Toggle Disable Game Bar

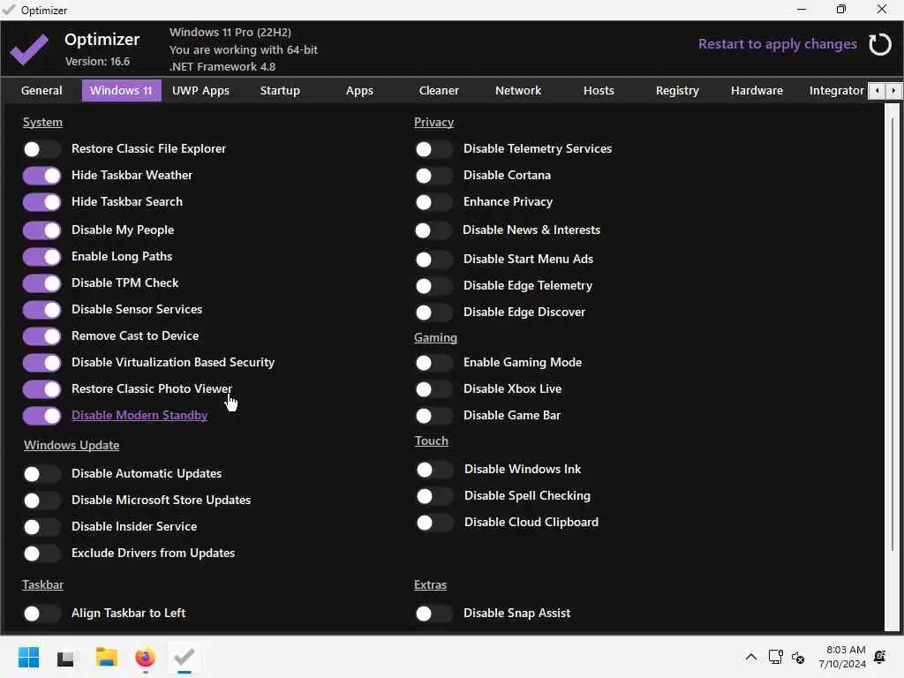point(433,417)
